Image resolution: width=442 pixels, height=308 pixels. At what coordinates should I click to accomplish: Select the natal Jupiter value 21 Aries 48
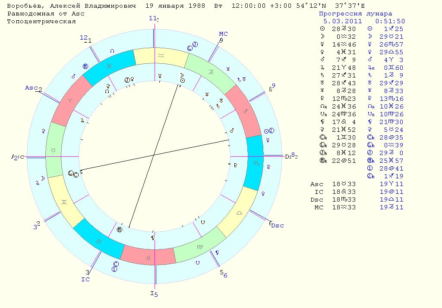coord(344,68)
